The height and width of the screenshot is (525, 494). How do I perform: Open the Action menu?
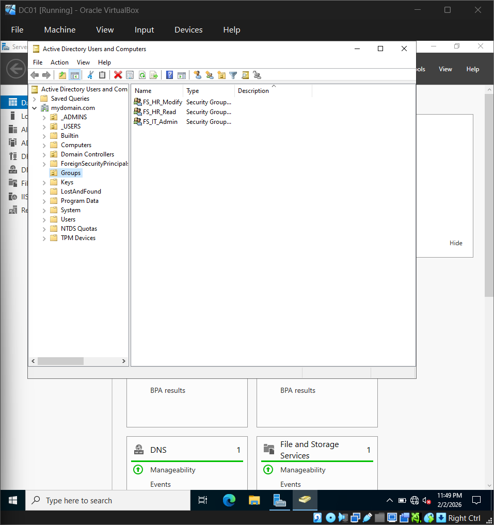[x=59, y=62]
